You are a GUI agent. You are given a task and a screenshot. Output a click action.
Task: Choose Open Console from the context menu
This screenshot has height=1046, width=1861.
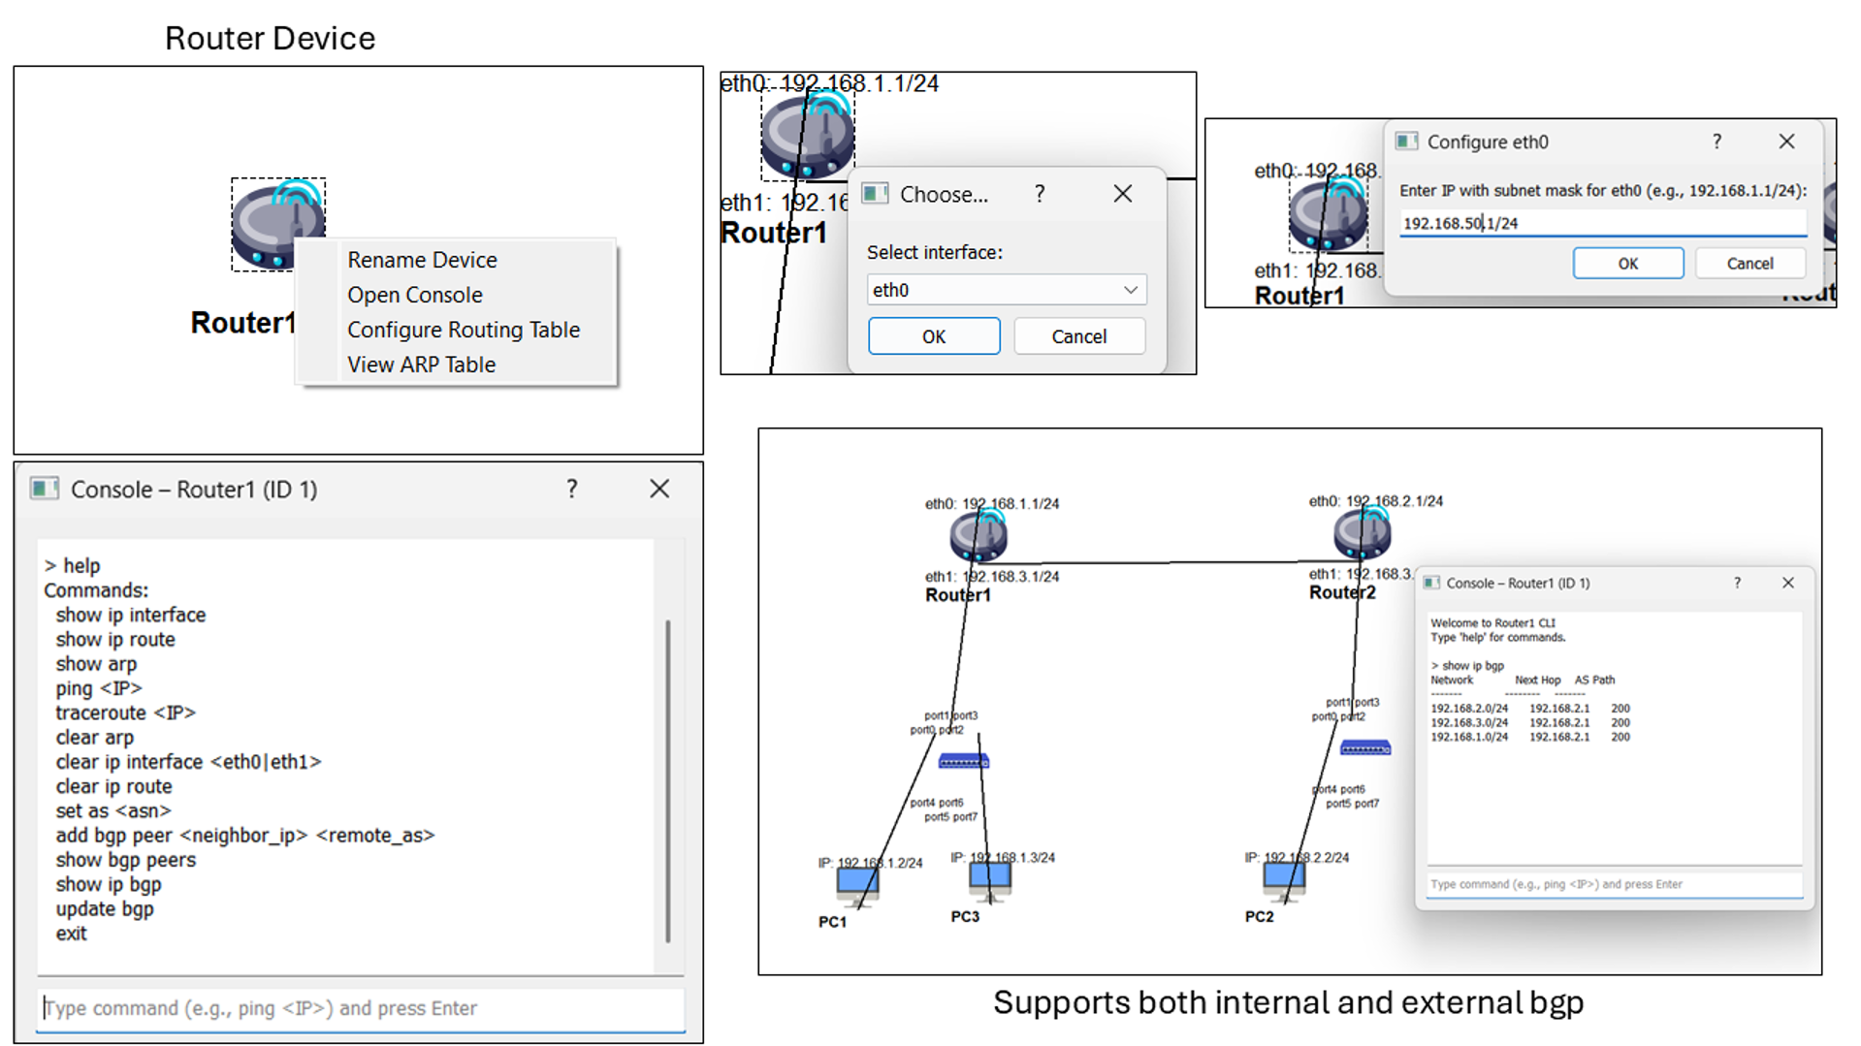pyautogui.click(x=414, y=295)
